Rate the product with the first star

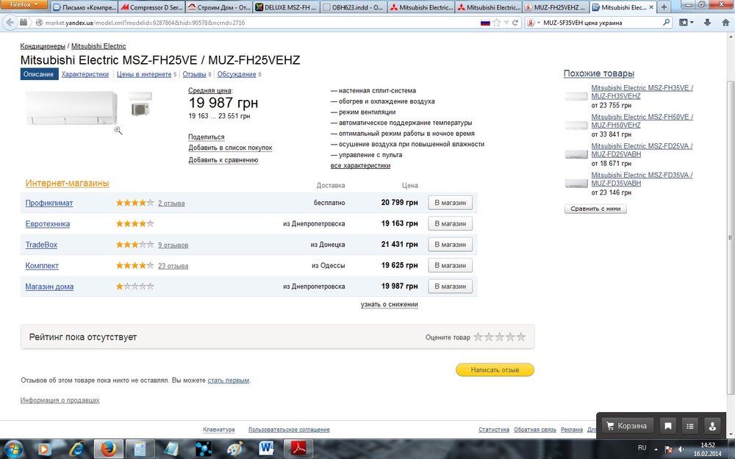[x=478, y=337]
